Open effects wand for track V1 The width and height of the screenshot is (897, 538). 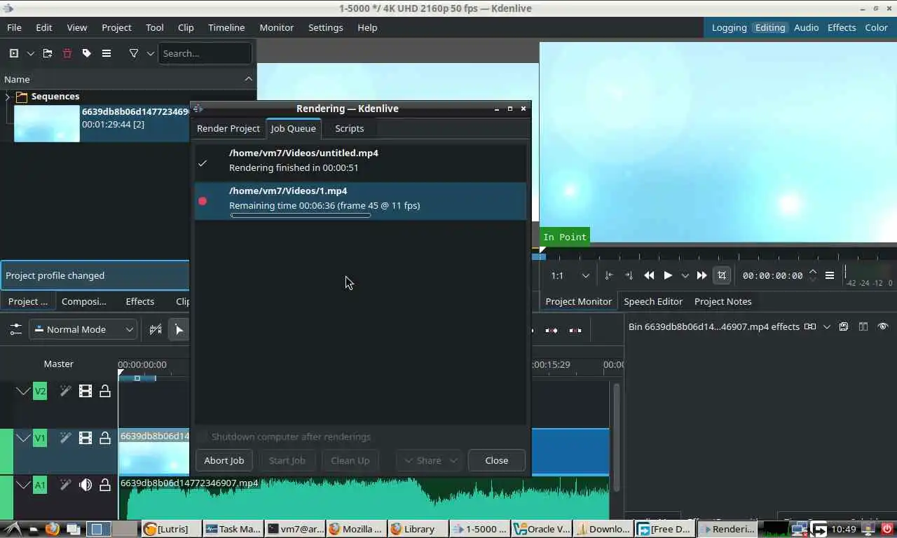[65, 438]
